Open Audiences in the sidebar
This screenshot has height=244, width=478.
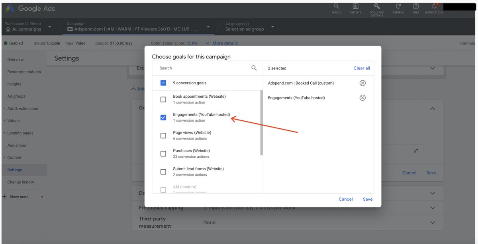click(x=17, y=145)
